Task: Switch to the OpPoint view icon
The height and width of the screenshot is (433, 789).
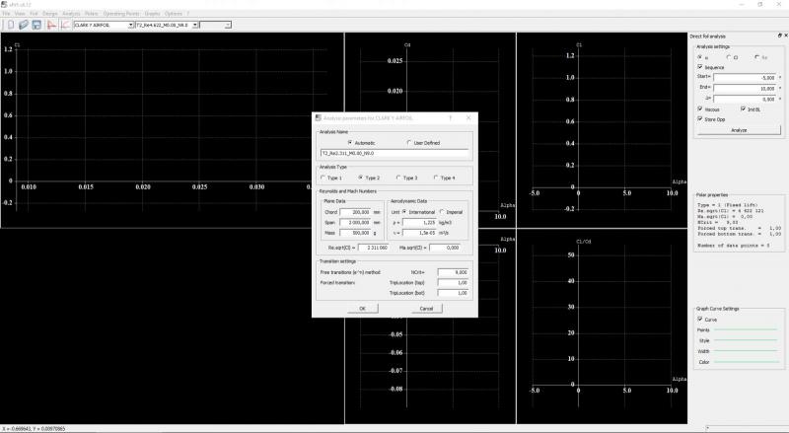Action: coord(50,25)
